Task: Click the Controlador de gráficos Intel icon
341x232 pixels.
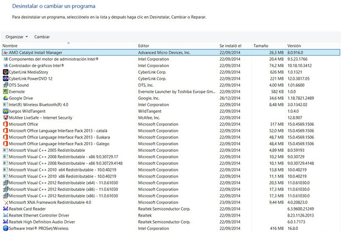Action: [x=5, y=65]
